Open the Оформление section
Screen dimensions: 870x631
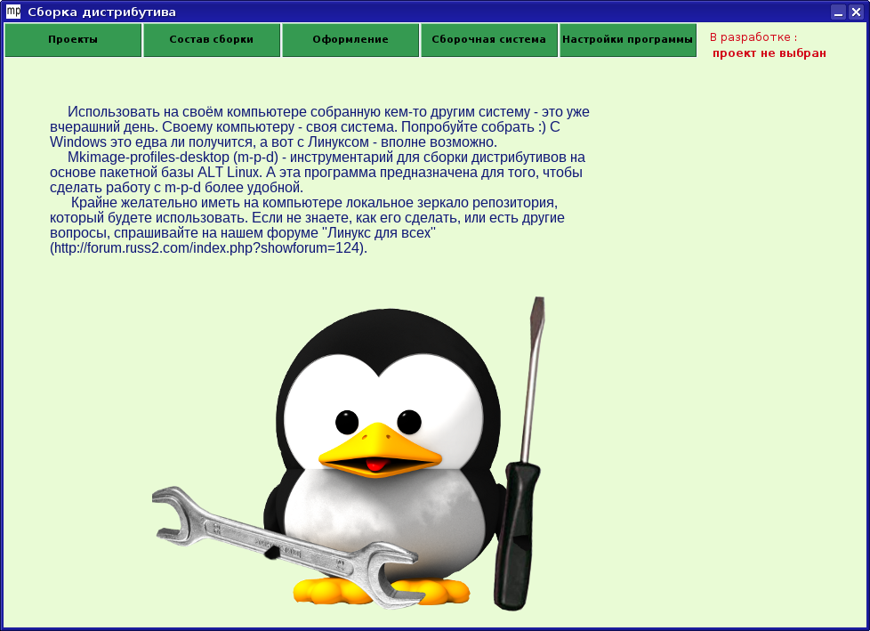pos(350,40)
